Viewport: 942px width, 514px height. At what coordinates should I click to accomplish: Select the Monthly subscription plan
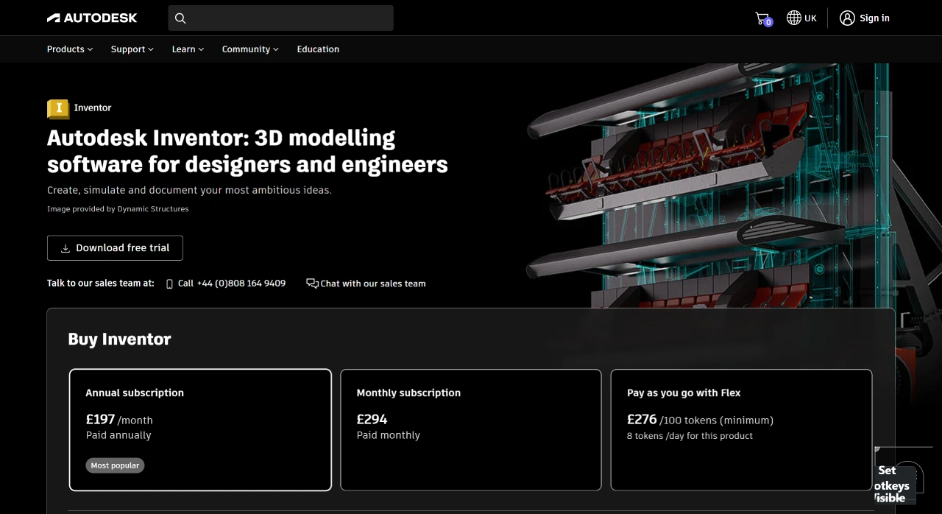[x=471, y=429]
